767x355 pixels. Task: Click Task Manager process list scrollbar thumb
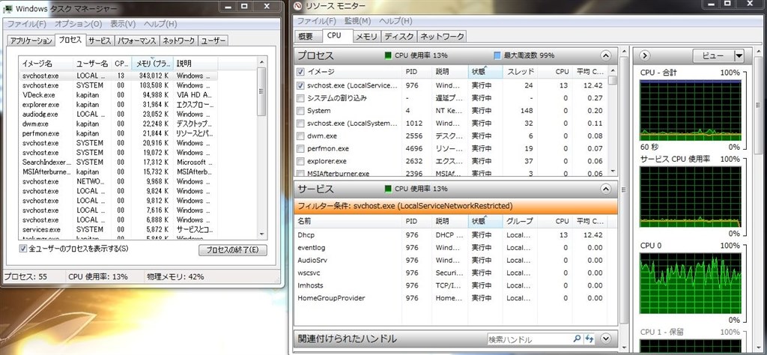click(x=261, y=91)
